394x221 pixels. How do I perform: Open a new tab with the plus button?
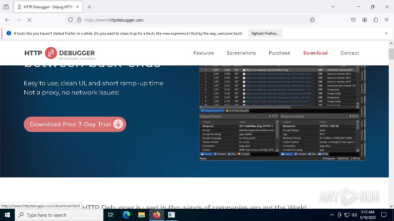(x=89, y=7)
